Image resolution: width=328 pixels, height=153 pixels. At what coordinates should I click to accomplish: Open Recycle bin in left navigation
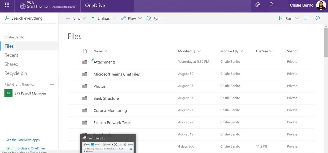click(x=16, y=73)
